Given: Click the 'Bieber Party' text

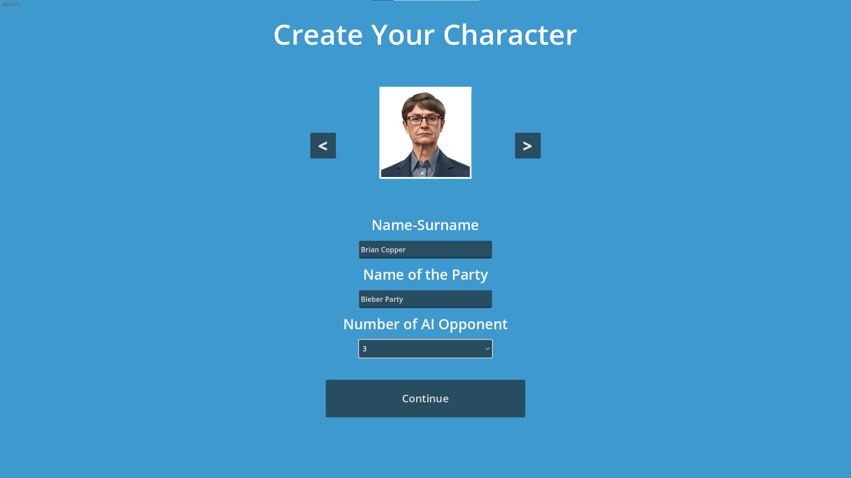Looking at the screenshot, I should 382,299.
